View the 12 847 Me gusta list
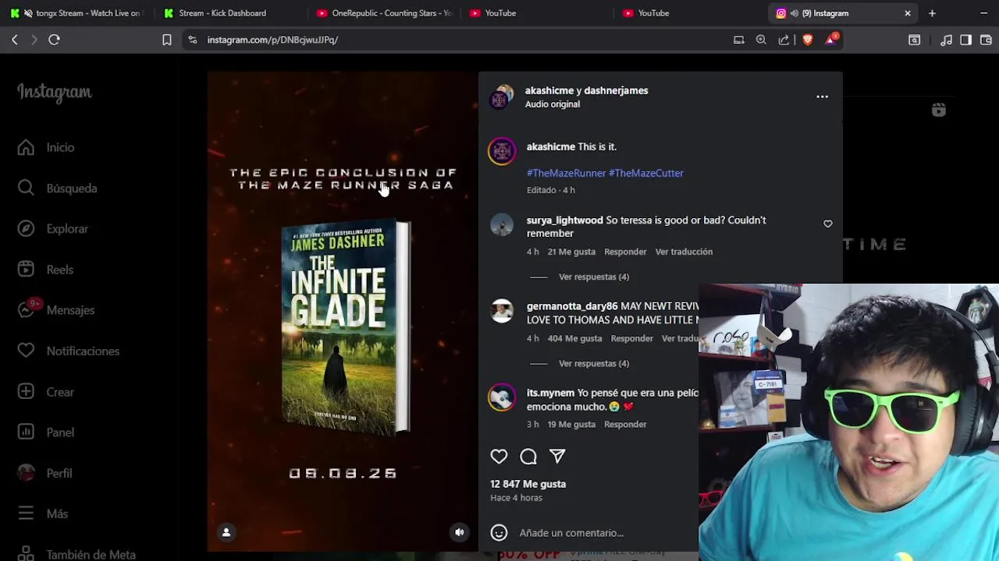The height and width of the screenshot is (561, 999). 528,484
